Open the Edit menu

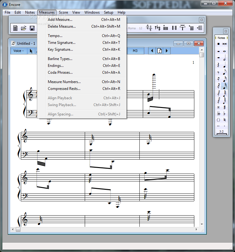pyautogui.click(x=18, y=12)
